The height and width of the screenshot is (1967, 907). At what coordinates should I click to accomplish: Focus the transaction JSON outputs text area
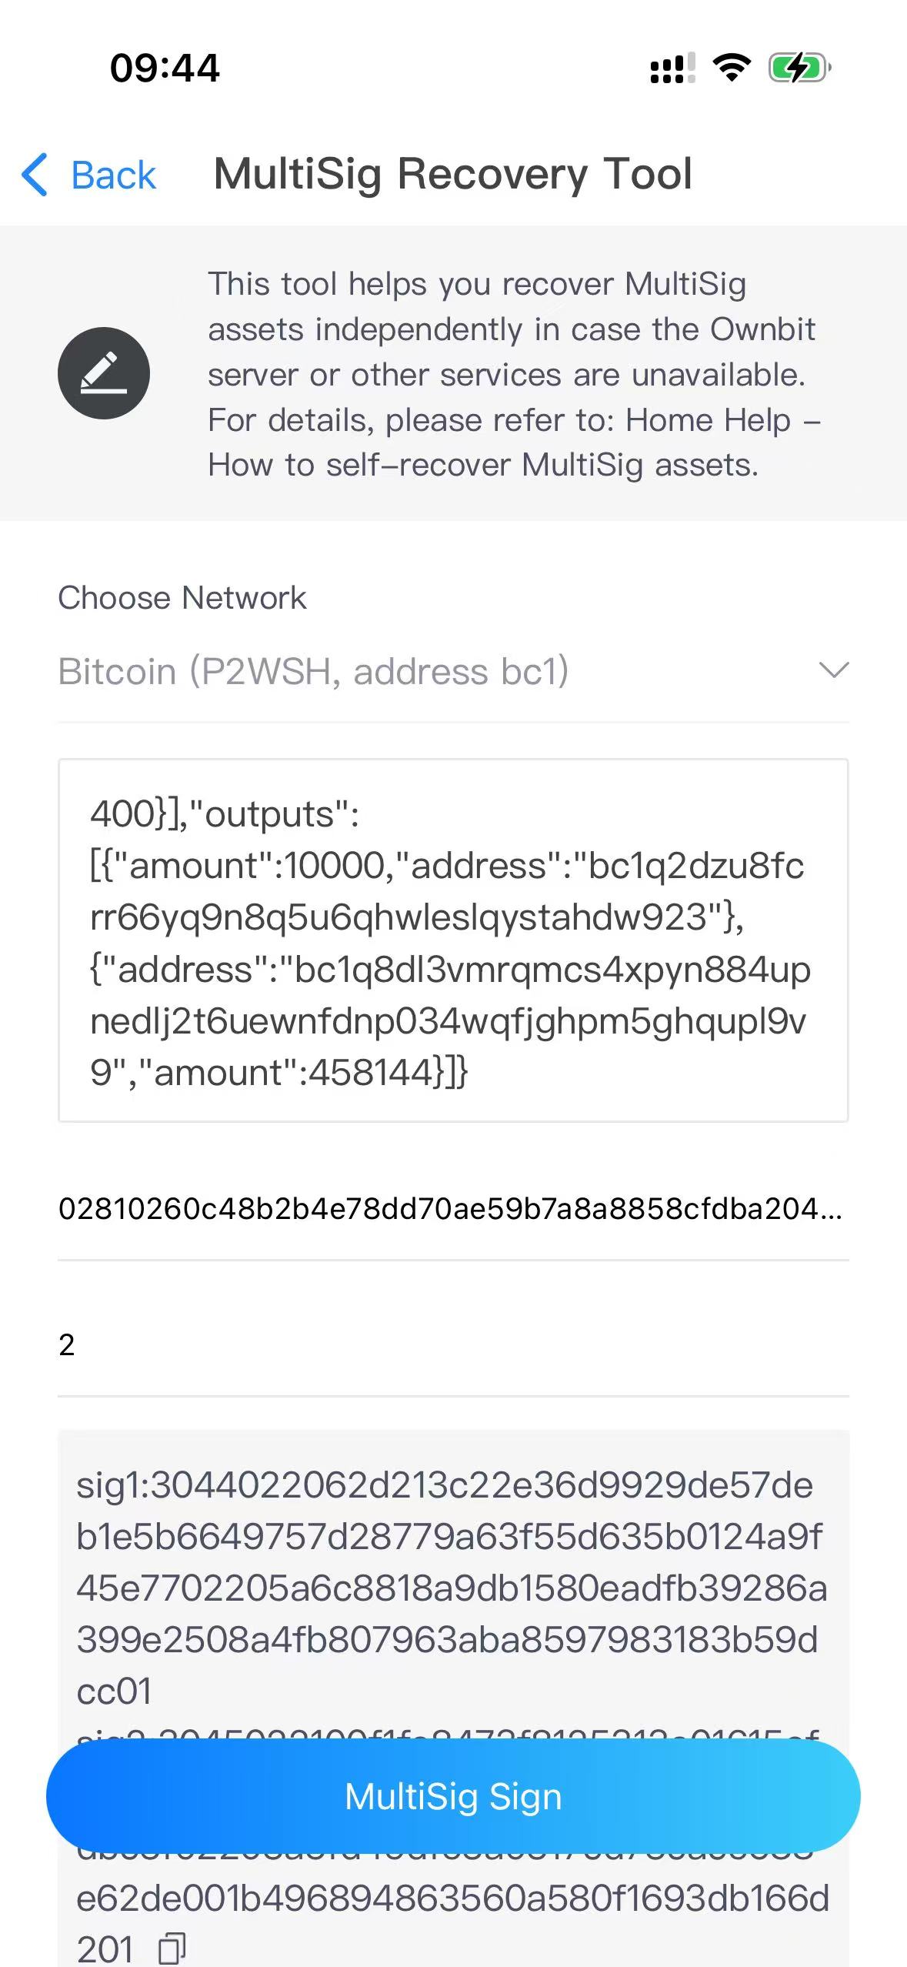[x=453, y=940]
